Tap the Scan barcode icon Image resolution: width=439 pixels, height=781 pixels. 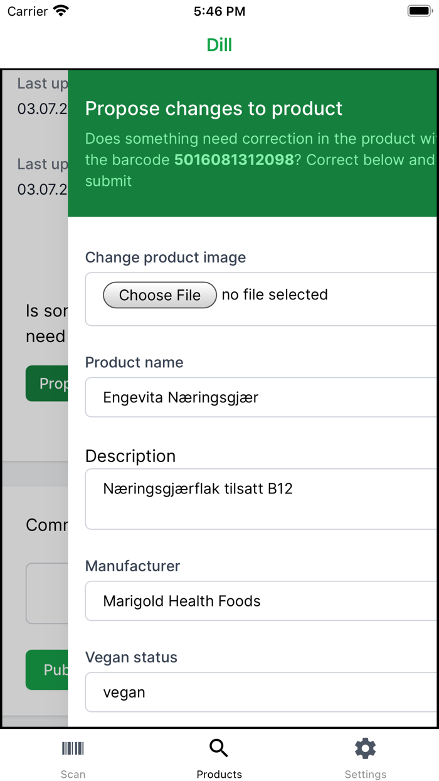pos(73,748)
